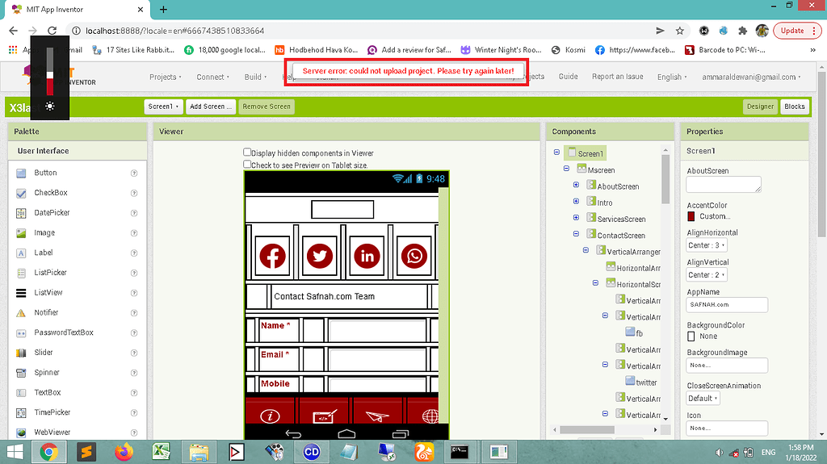827x464 pixels.
Task: Expand the AboutScreen tree node
Action: [576, 186]
